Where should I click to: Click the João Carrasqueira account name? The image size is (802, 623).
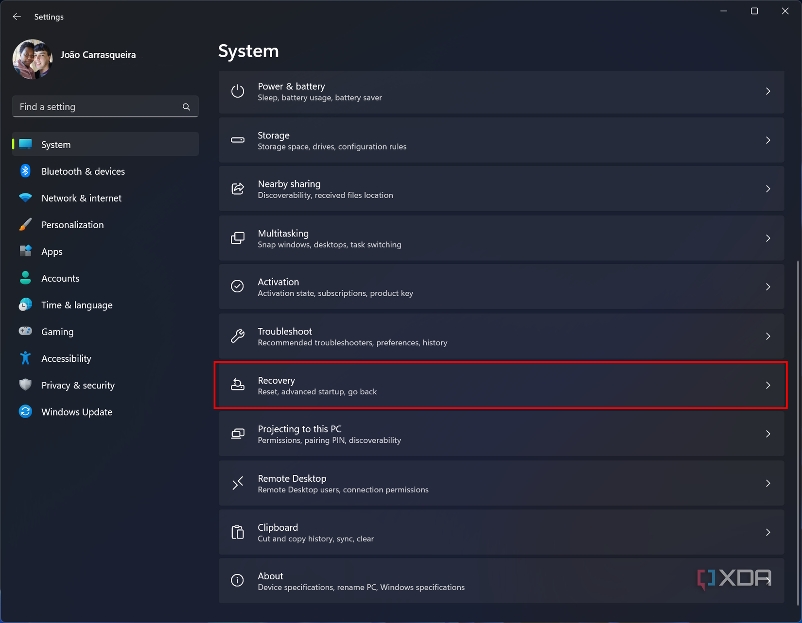tap(98, 54)
